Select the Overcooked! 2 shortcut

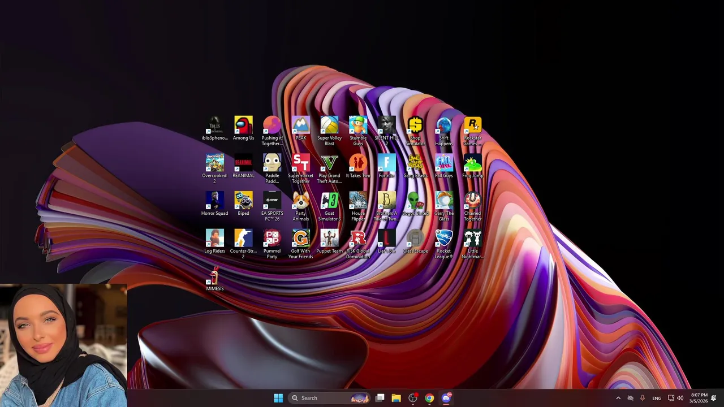tap(214, 168)
